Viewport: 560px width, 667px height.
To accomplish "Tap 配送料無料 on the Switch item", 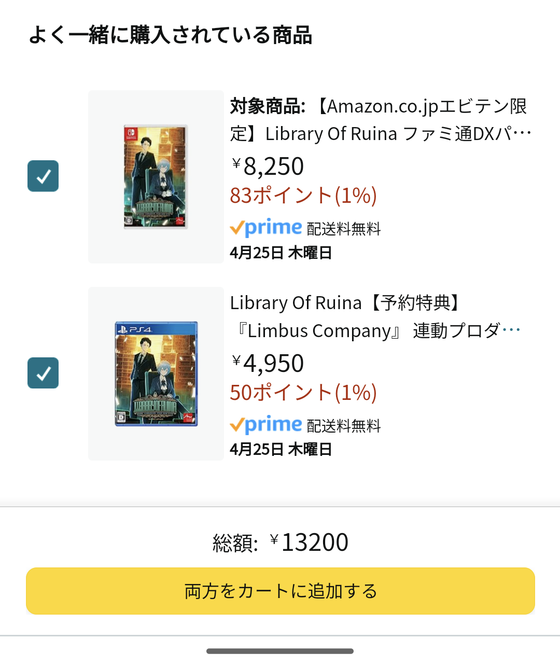I will pos(344,229).
